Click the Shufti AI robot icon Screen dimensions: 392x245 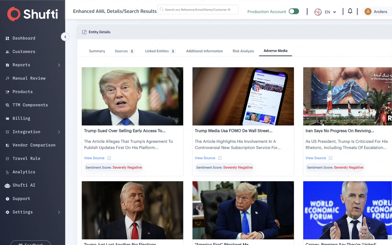pos(7,185)
